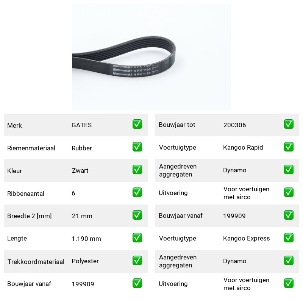
Task: Click the checkmark for Bouwjaar tot 200306
Action: (x=289, y=124)
